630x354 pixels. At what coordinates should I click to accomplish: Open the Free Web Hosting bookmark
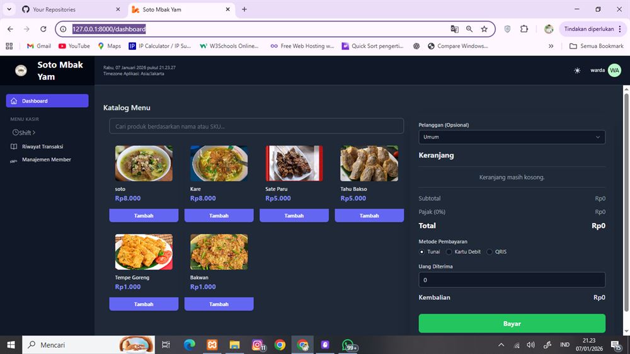coord(302,46)
